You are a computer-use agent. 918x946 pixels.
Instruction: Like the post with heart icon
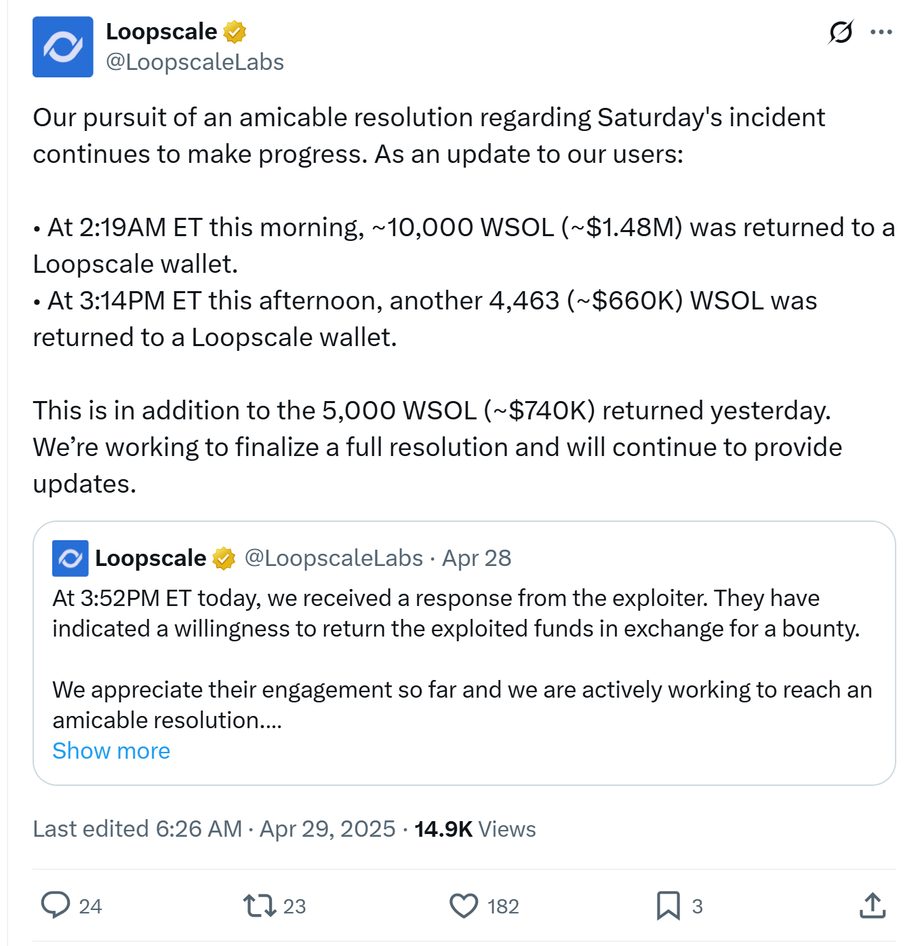[x=464, y=905]
